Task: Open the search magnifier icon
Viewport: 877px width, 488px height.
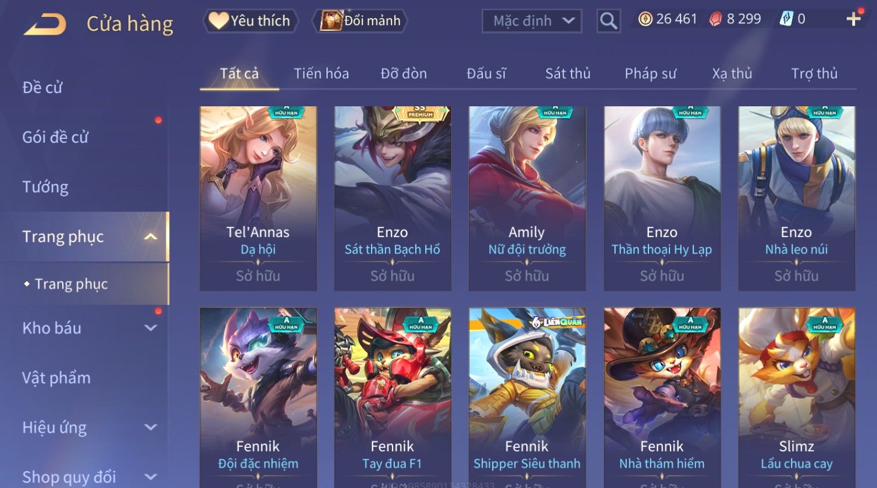Action: (608, 21)
